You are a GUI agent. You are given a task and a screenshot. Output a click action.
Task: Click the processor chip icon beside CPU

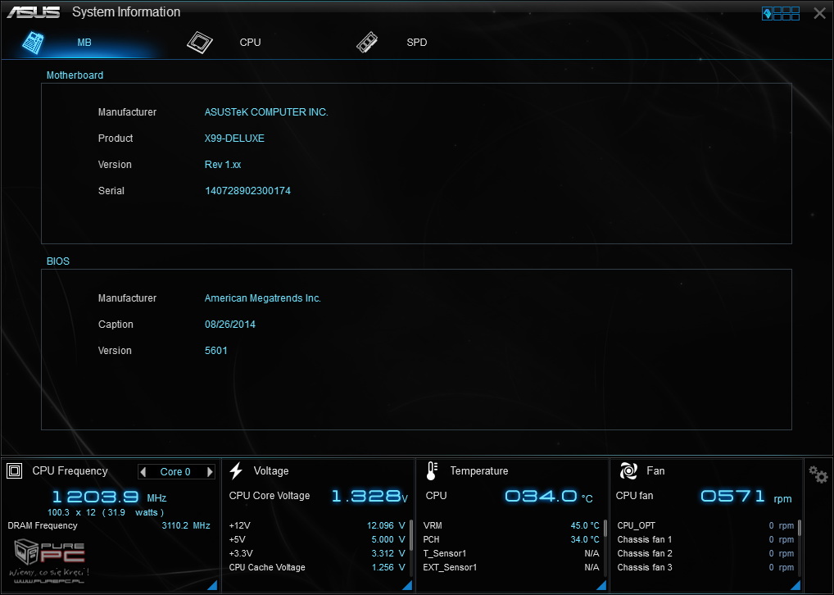point(200,43)
